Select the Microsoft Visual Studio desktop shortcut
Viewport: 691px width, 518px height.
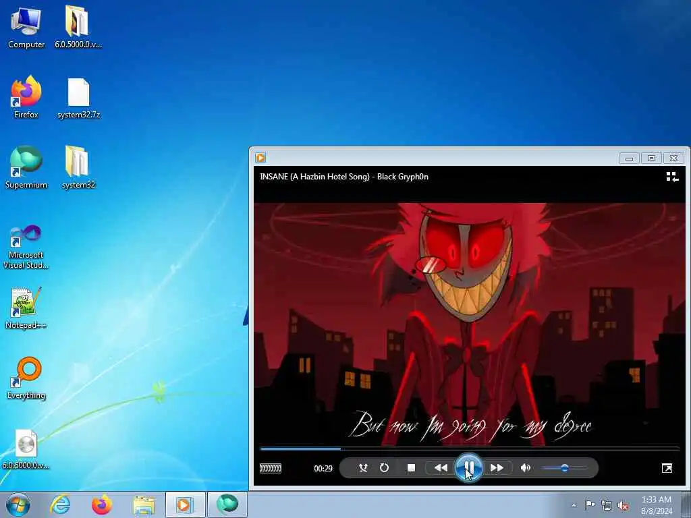pos(26,247)
